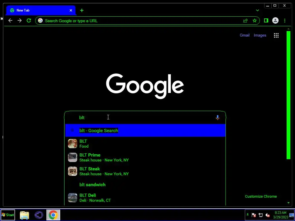Open the Google apps grid
The width and height of the screenshot is (295, 221).
tap(276, 35)
